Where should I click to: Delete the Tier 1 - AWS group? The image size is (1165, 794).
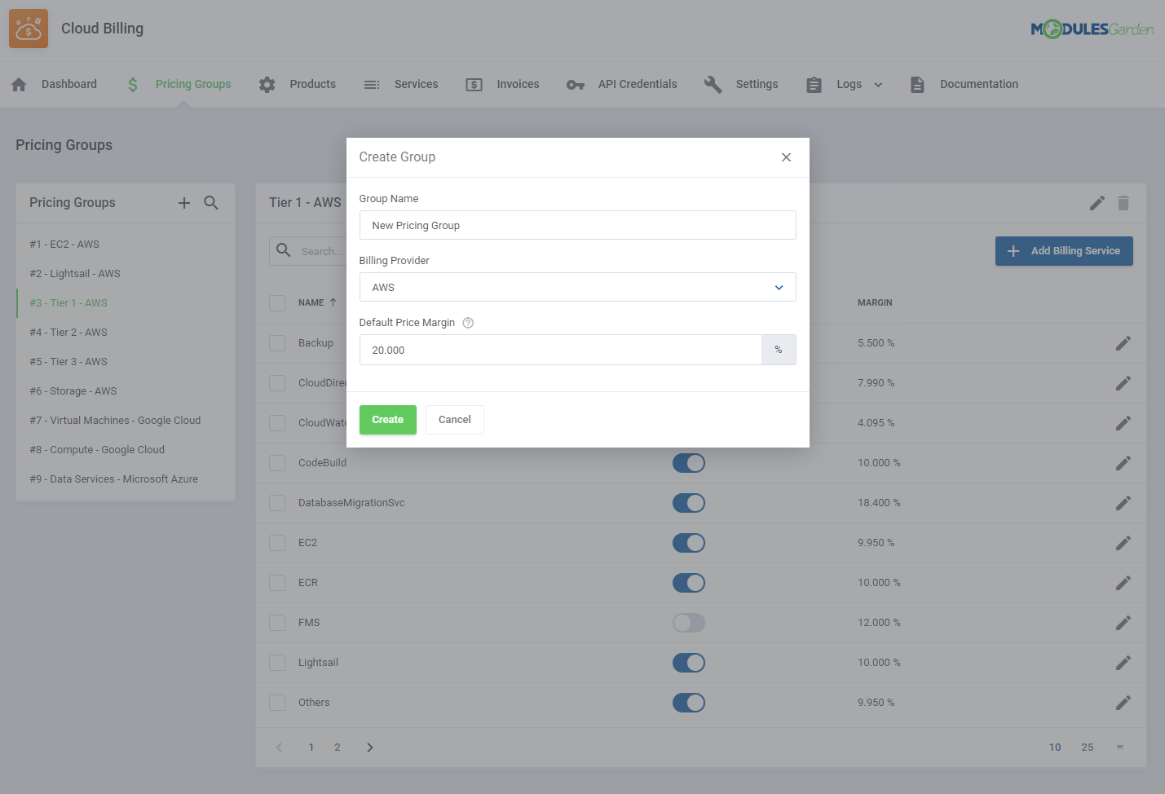coord(1123,203)
